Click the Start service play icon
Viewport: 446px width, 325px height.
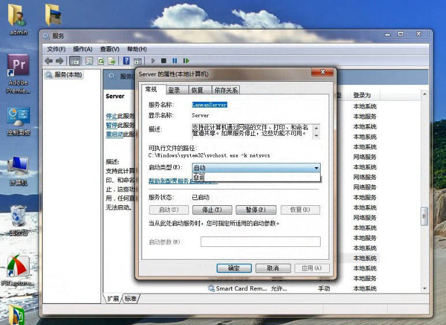153,61
